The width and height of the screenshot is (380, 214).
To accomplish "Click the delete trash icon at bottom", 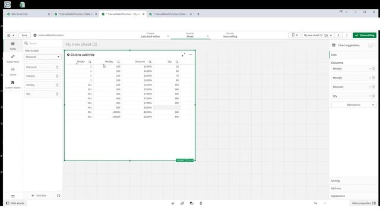I will tap(201, 203).
